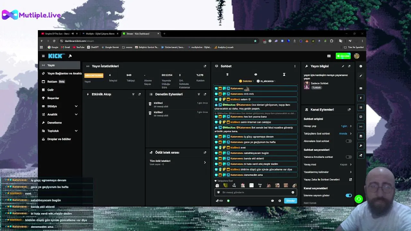The height and width of the screenshot is (231, 411).
Task: Click Tüm Yer İşaretleri bookmarks folder
Action: tap(354, 47)
